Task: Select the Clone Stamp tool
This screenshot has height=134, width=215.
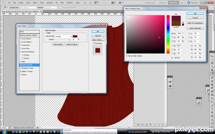Action: tap(212, 84)
